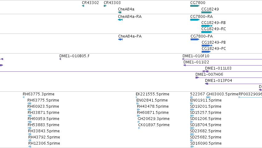Click the light-blue RH63775.5prime EST glyph
This screenshot has width=262, height=148.
(29, 103)
